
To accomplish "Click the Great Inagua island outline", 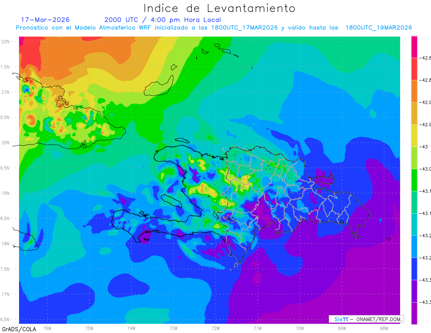I will (x=159, y=86).
